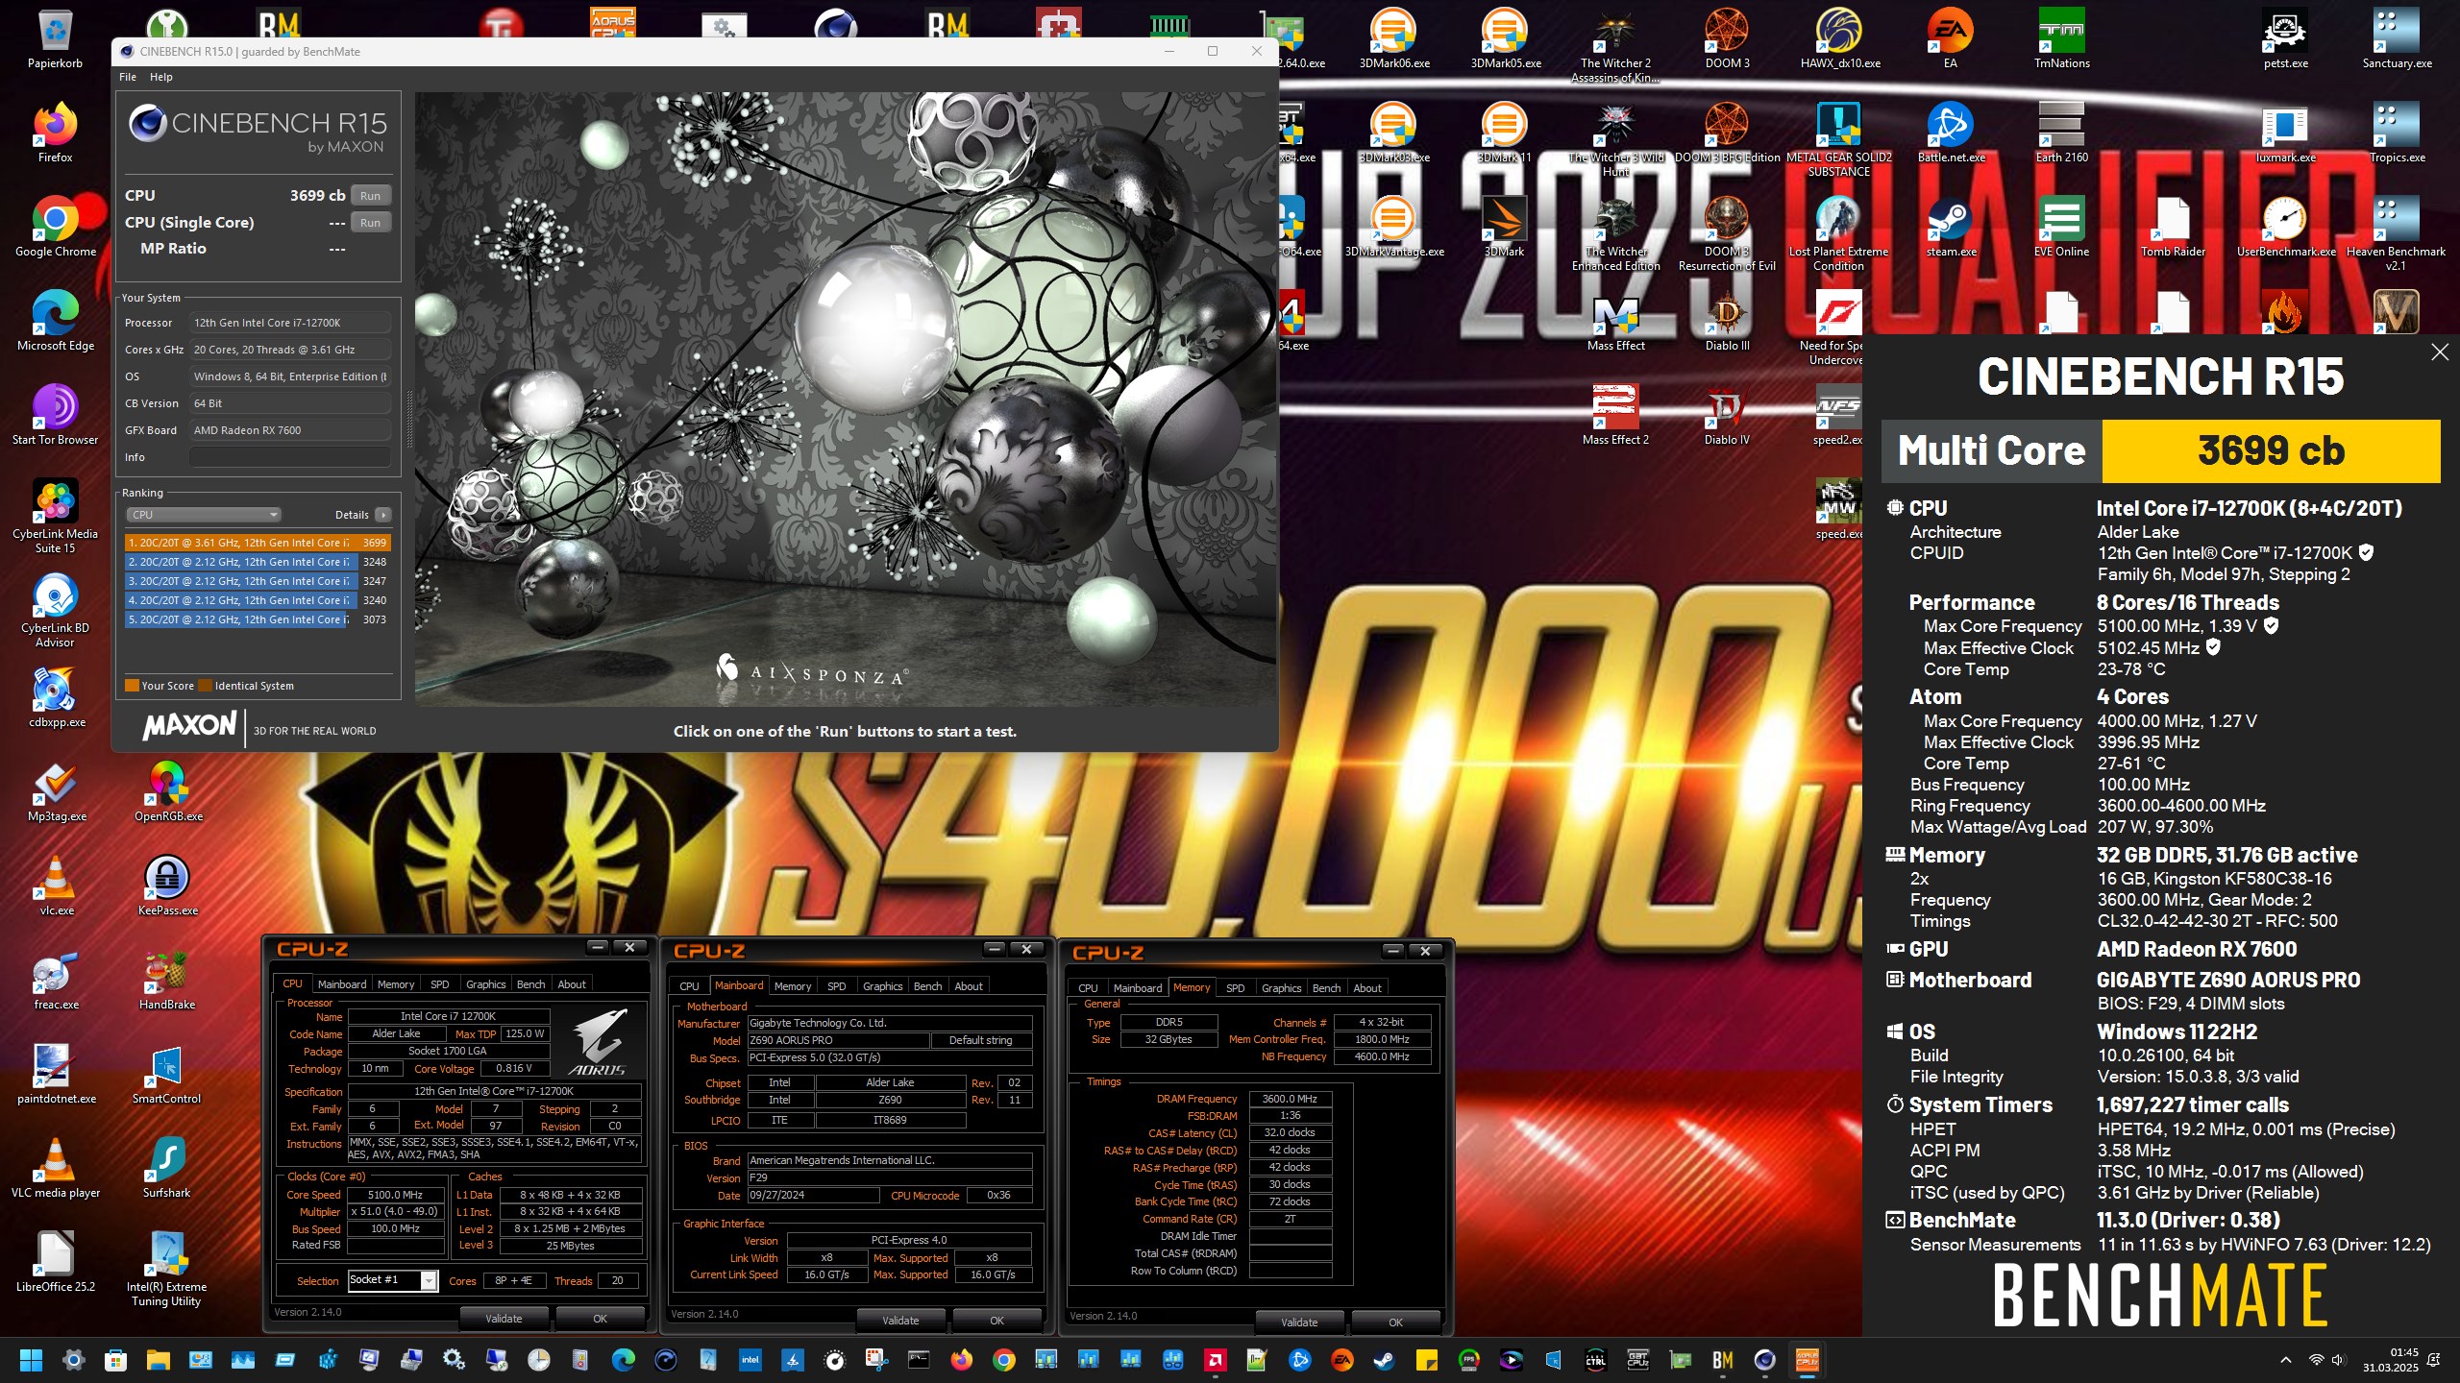
Task: Select ranking row 2 with score 3248
Action: coord(257,562)
